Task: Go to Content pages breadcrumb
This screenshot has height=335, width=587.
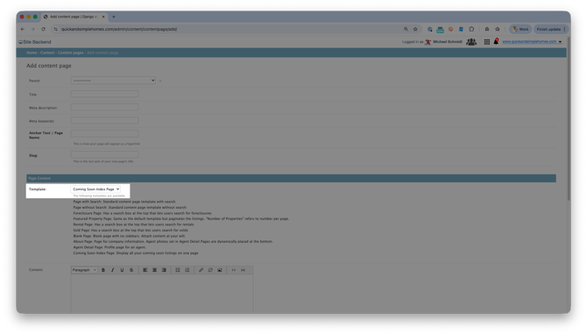Action: coord(70,53)
